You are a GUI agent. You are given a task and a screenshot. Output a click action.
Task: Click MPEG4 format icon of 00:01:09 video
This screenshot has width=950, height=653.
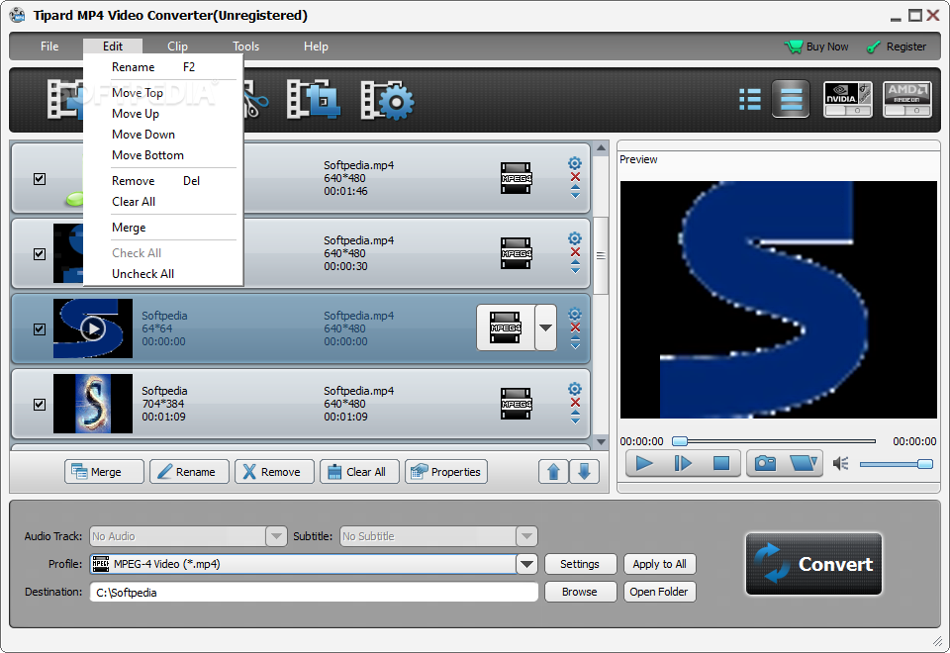(x=516, y=404)
